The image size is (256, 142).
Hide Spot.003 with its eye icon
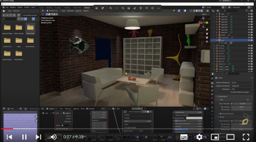249,22
